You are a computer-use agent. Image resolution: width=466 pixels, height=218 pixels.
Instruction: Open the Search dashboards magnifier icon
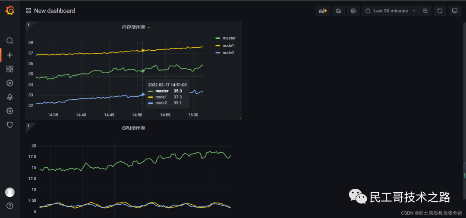10,40
